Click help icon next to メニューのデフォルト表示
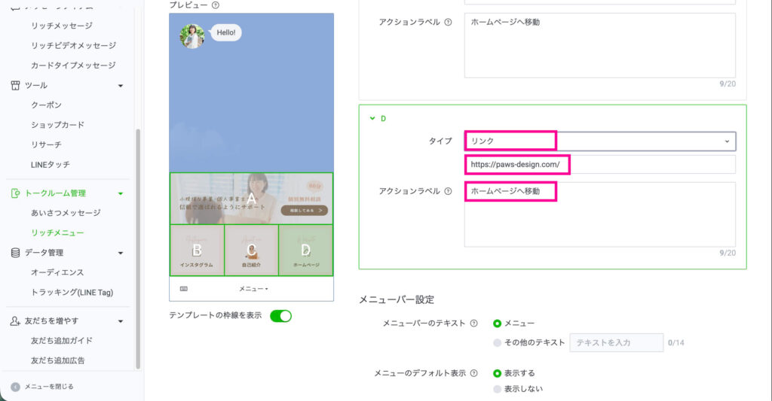This screenshot has width=772, height=401. point(474,373)
